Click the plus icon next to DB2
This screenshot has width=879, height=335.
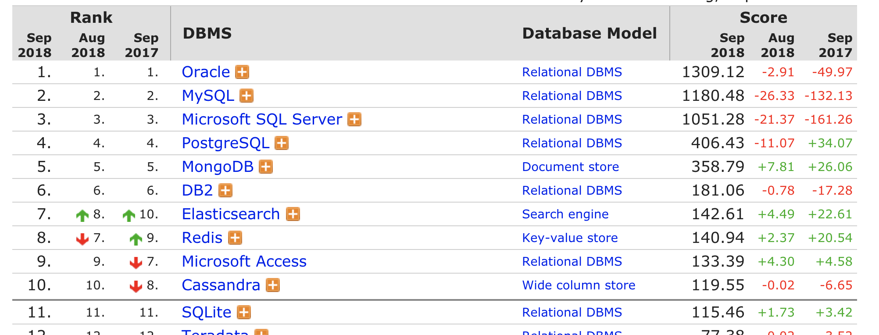click(225, 190)
